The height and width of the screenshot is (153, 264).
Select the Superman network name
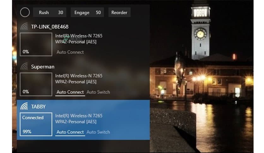43,67
